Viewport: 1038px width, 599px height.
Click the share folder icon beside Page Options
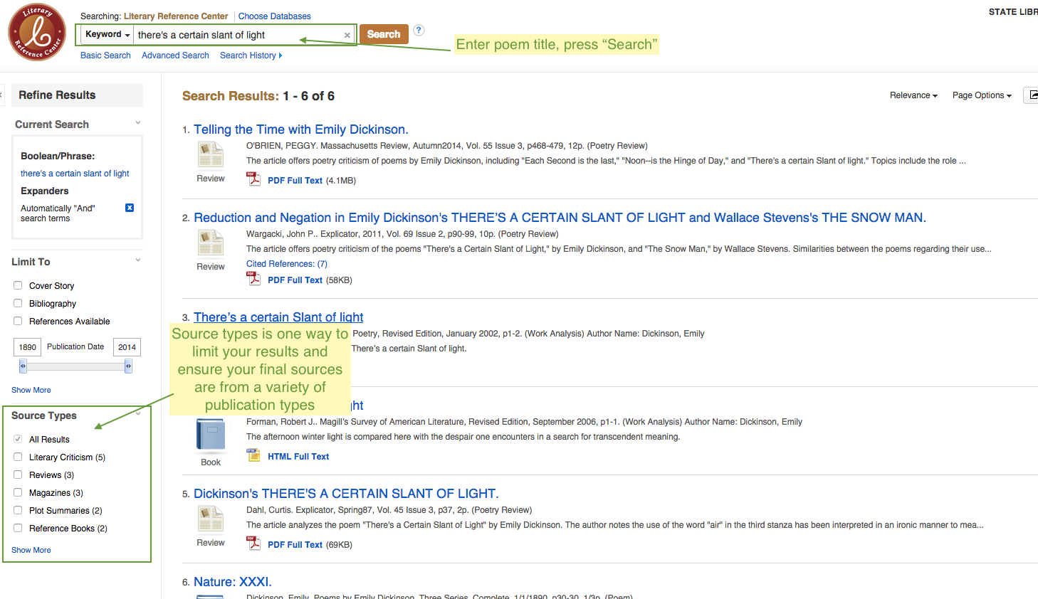point(1032,95)
